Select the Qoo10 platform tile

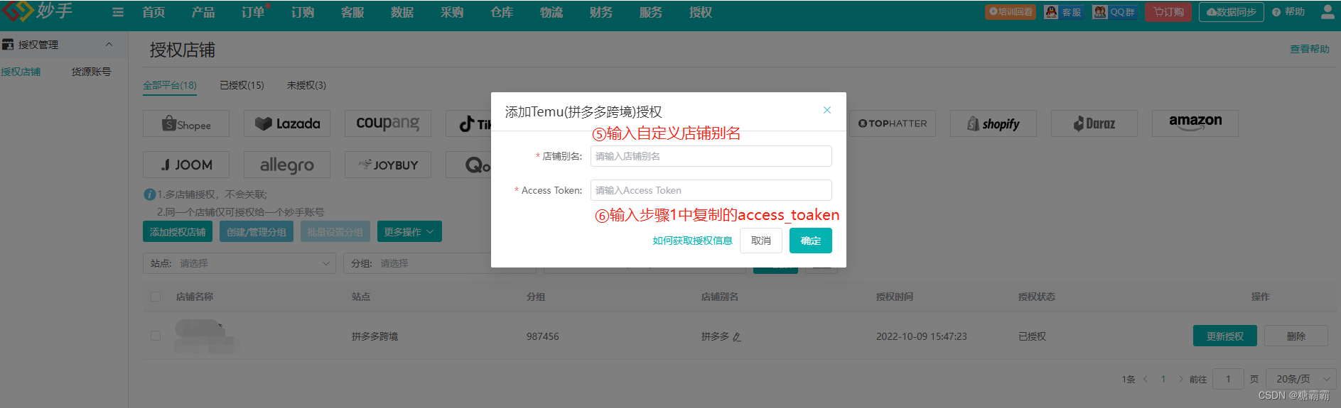pyautogui.click(x=469, y=165)
